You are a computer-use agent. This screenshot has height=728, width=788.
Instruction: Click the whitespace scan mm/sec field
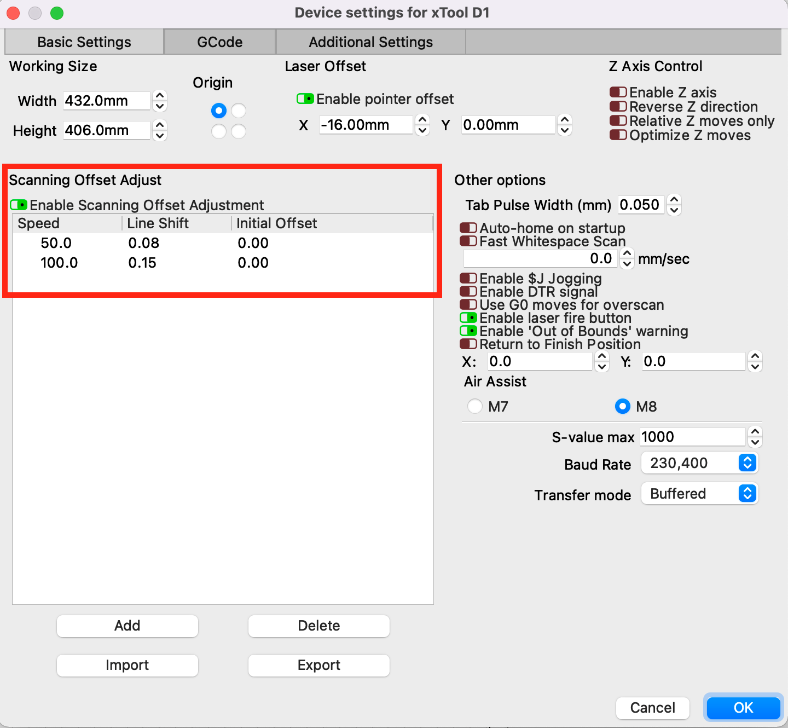tap(541, 258)
